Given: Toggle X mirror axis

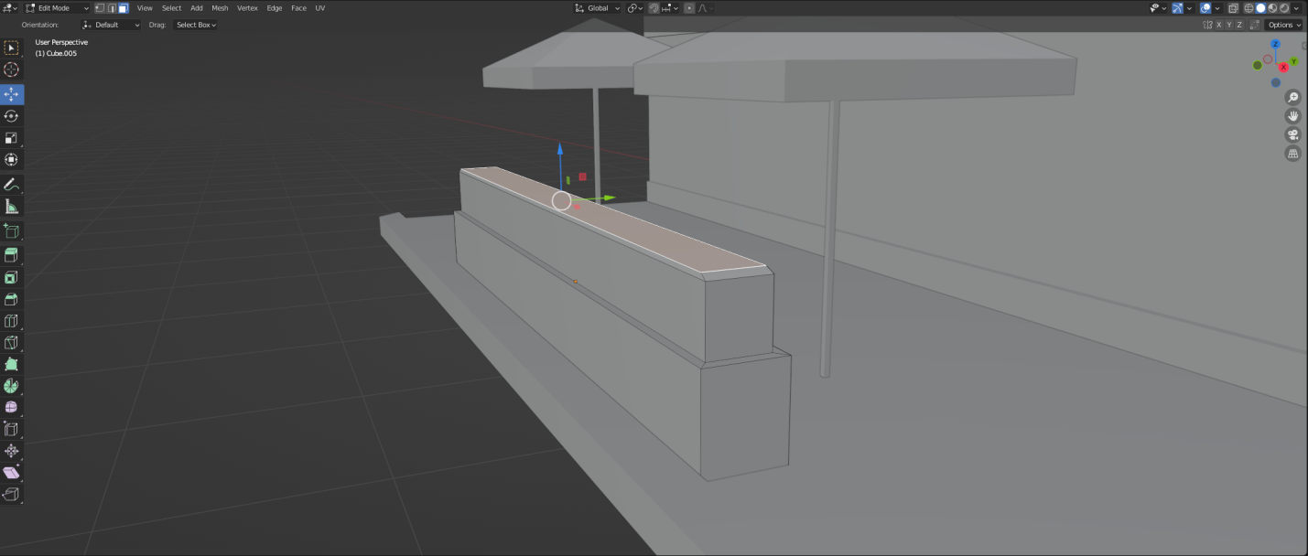Looking at the screenshot, I should pos(1219,25).
